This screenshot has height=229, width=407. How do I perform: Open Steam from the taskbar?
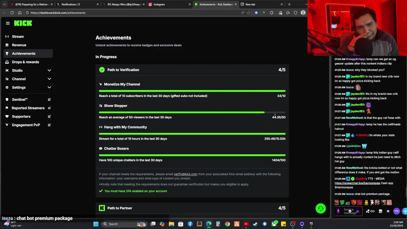point(255,224)
